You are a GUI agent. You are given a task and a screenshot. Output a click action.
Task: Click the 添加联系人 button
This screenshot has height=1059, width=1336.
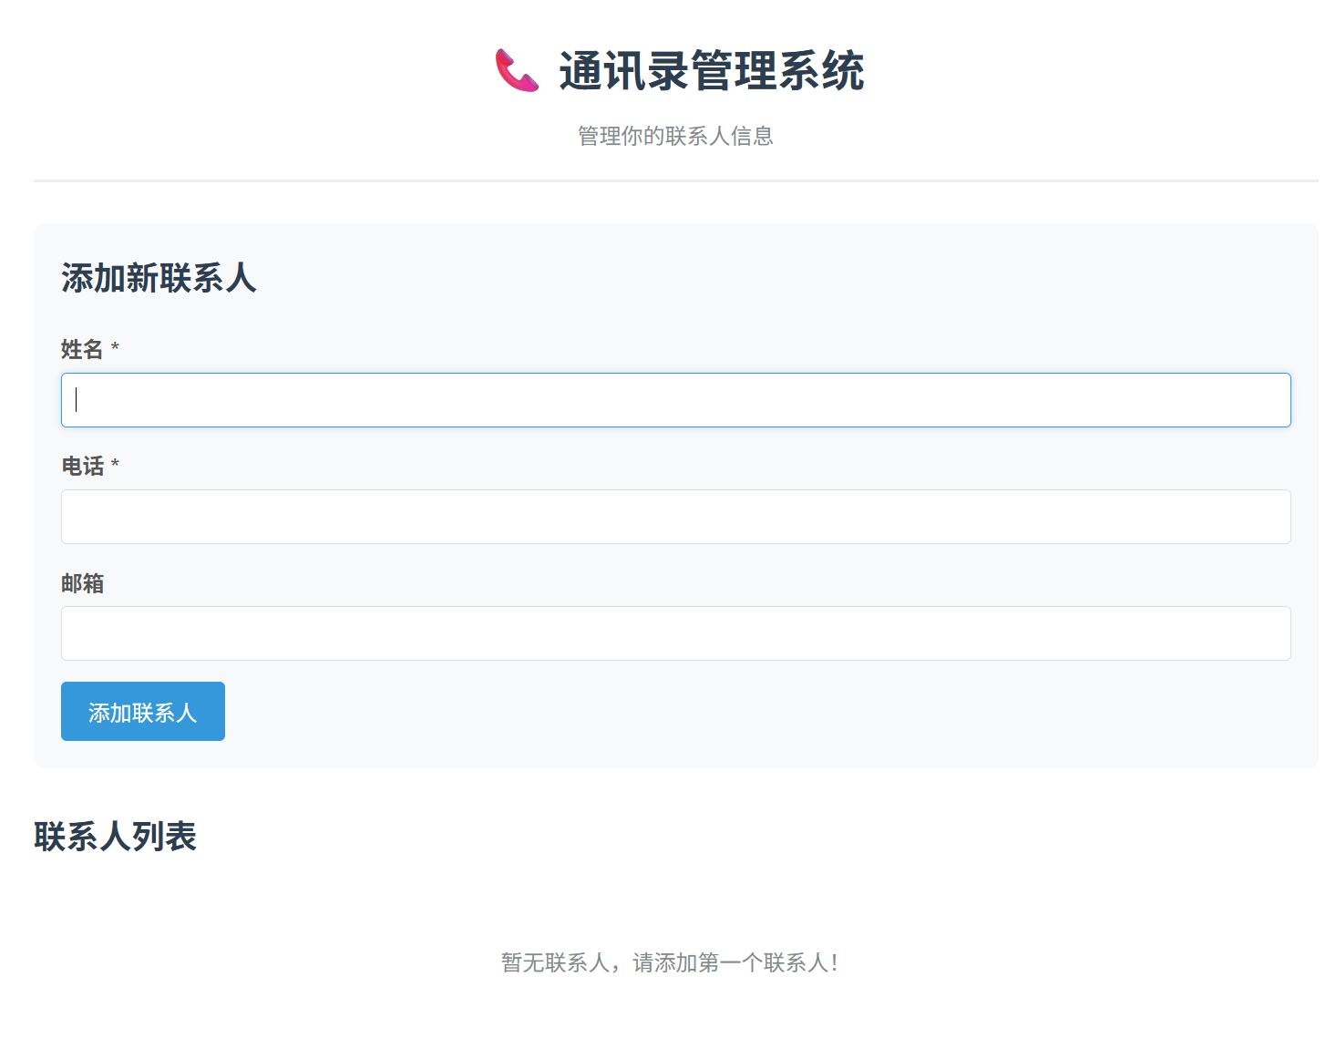coord(142,711)
